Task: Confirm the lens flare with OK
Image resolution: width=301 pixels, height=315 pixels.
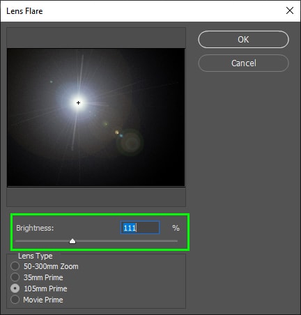Action: [x=243, y=40]
